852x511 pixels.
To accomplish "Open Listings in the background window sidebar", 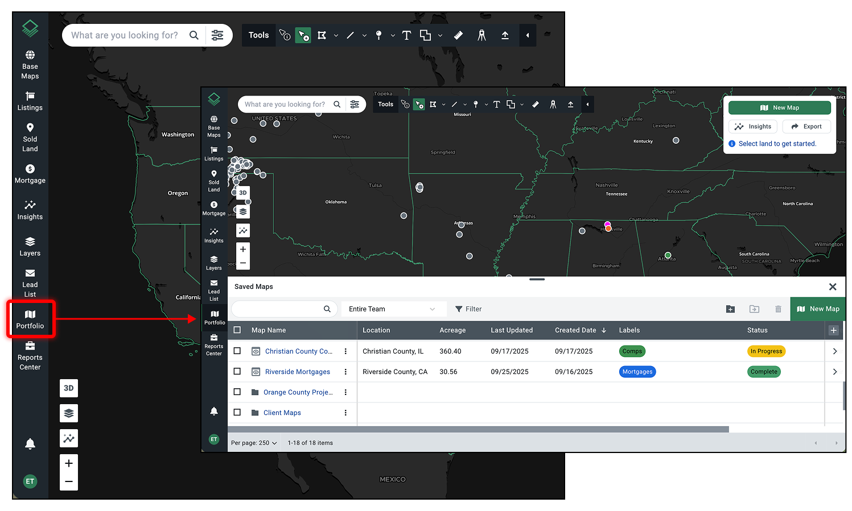I will pos(30,101).
